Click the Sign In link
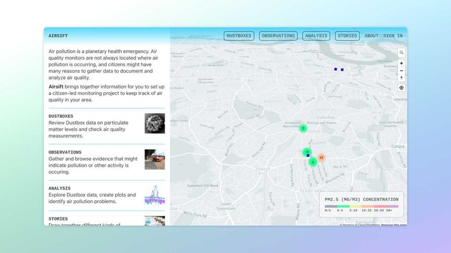This screenshot has width=451, height=253. click(393, 36)
